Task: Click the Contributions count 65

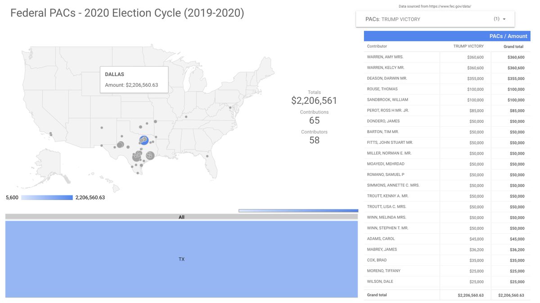Action: coord(314,120)
